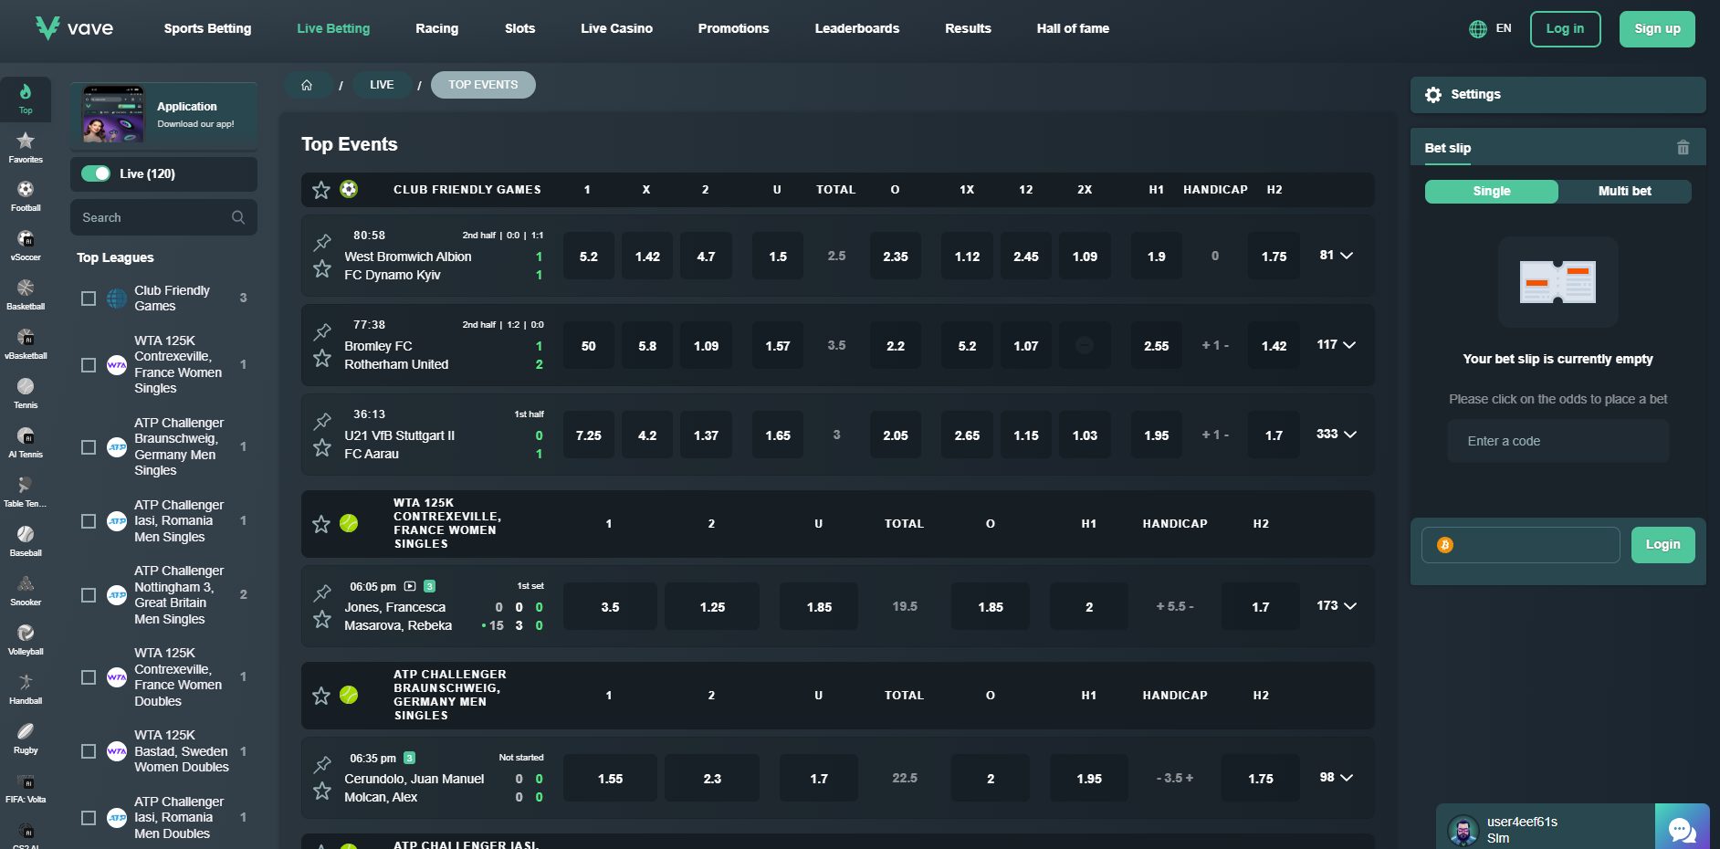Pin the West Bromwich Albion match

point(322,242)
